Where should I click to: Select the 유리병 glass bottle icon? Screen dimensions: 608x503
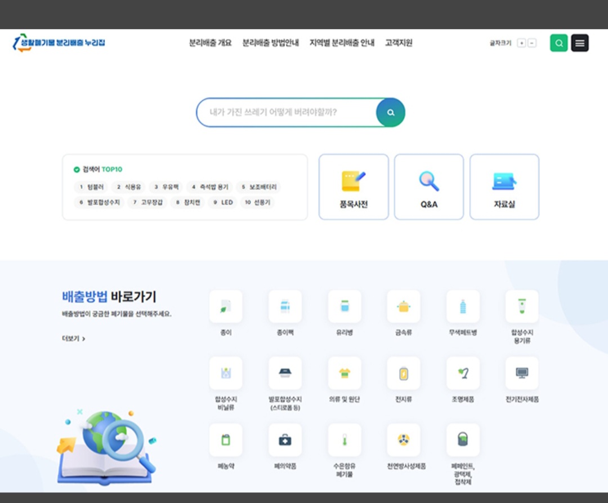[345, 306]
